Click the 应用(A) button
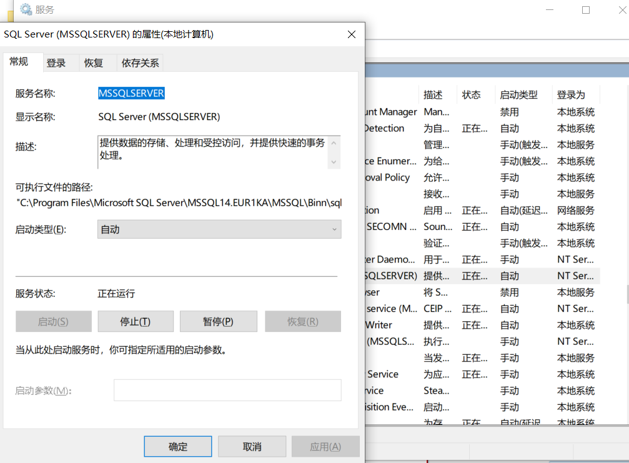 (325, 447)
